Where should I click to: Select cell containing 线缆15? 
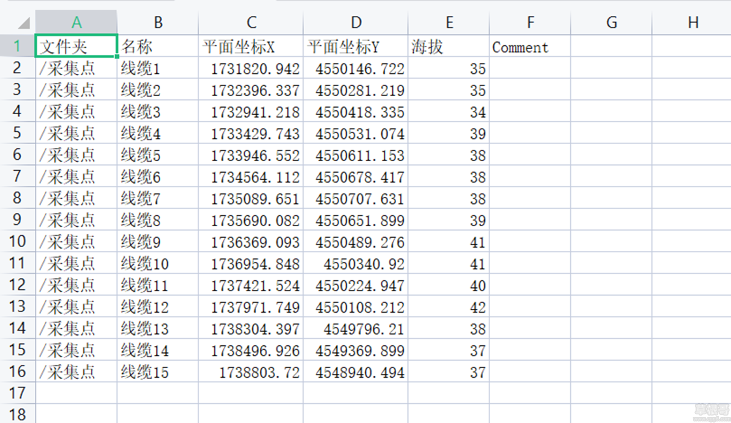158,371
